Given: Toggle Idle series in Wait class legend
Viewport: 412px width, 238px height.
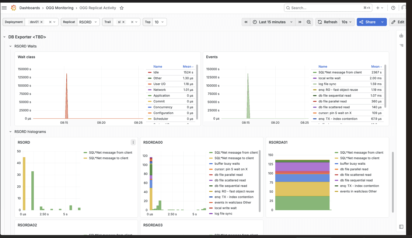Looking at the screenshot, I should coord(156,72).
